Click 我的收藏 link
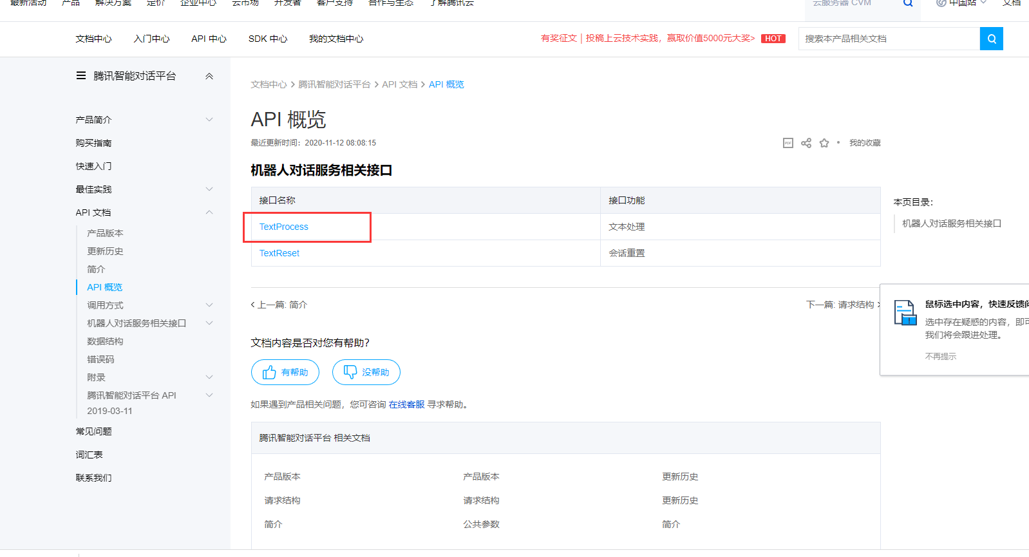 pos(865,143)
